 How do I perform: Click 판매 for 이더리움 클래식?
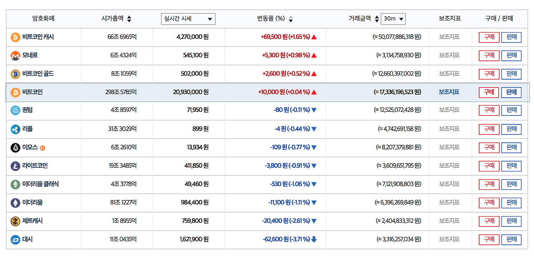click(511, 184)
